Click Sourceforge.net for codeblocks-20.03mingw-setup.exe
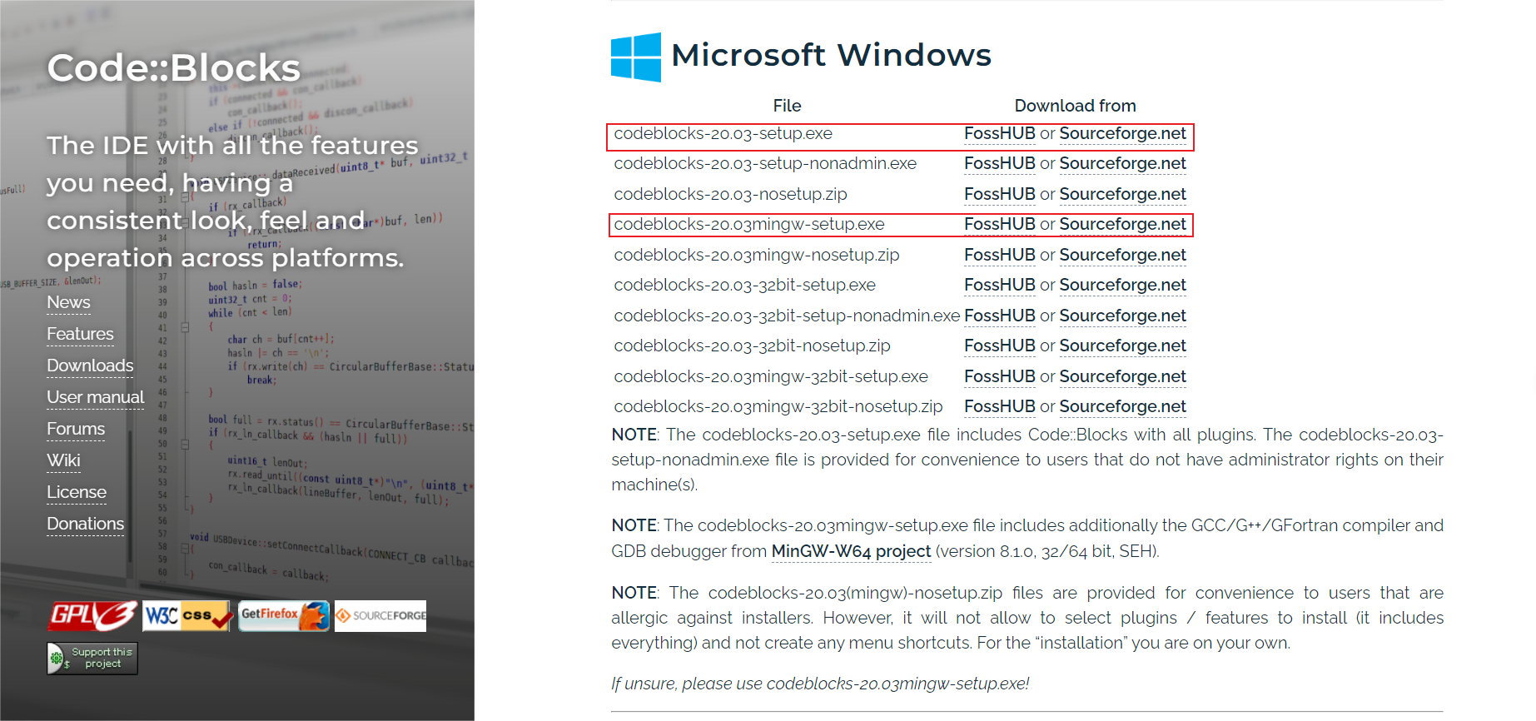The image size is (1536, 721). 1122,225
